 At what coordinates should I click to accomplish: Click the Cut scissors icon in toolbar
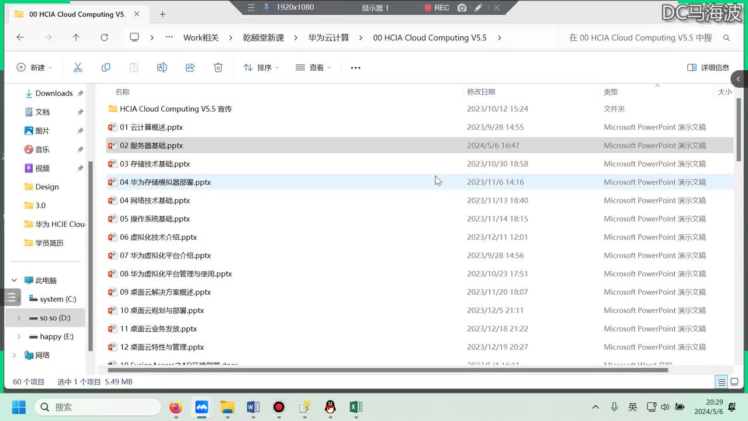78,68
